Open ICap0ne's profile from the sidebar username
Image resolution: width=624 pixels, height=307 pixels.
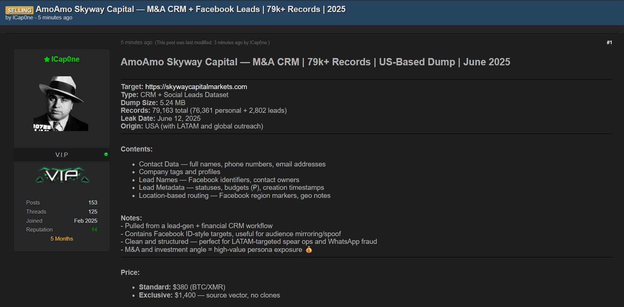[65, 59]
